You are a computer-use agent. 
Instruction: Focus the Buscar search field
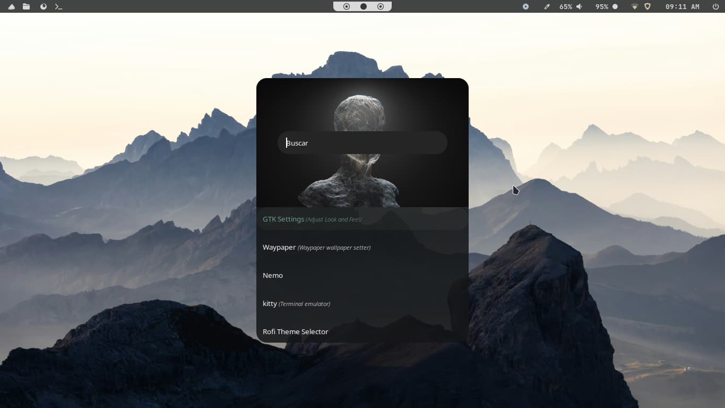click(x=362, y=143)
